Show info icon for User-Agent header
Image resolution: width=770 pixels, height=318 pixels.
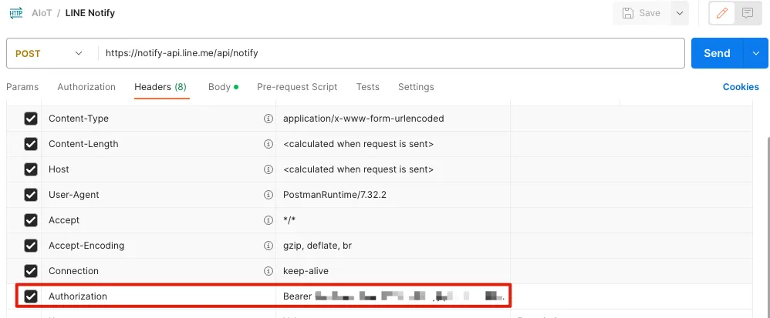(x=268, y=195)
